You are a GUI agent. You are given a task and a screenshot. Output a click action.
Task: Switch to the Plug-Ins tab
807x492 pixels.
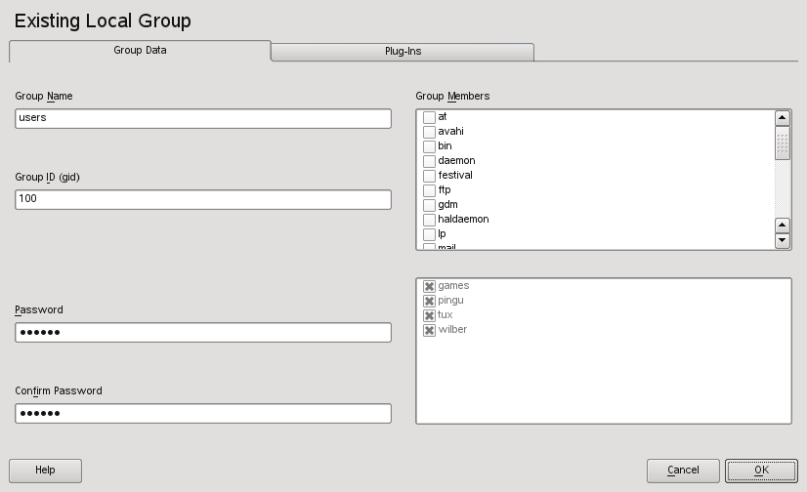tap(402, 52)
